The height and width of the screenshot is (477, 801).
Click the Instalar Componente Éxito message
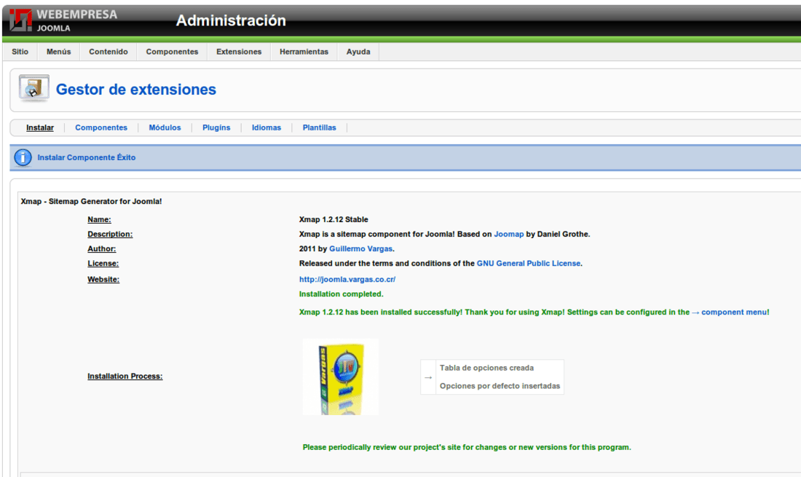click(x=87, y=157)
